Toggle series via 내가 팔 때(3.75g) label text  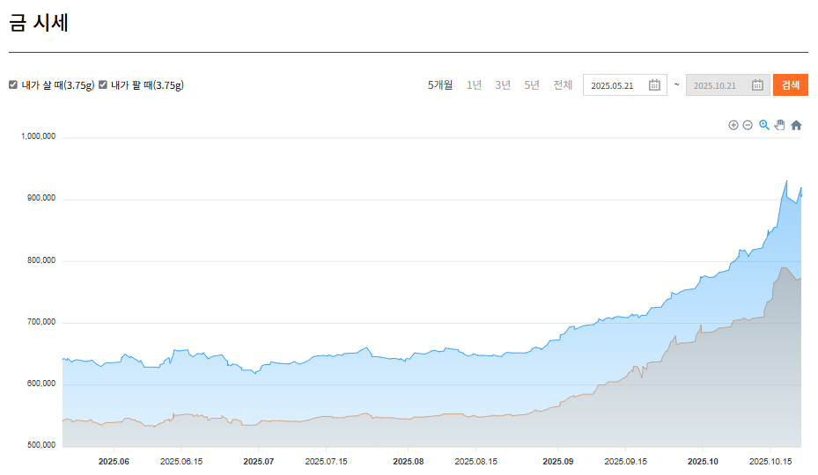pyautogui.click(x=147, y=85)
